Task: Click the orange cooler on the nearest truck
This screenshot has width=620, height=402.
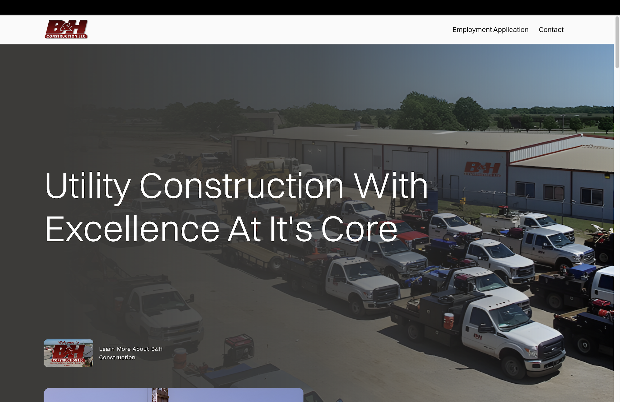Action: tap(448, 321)
